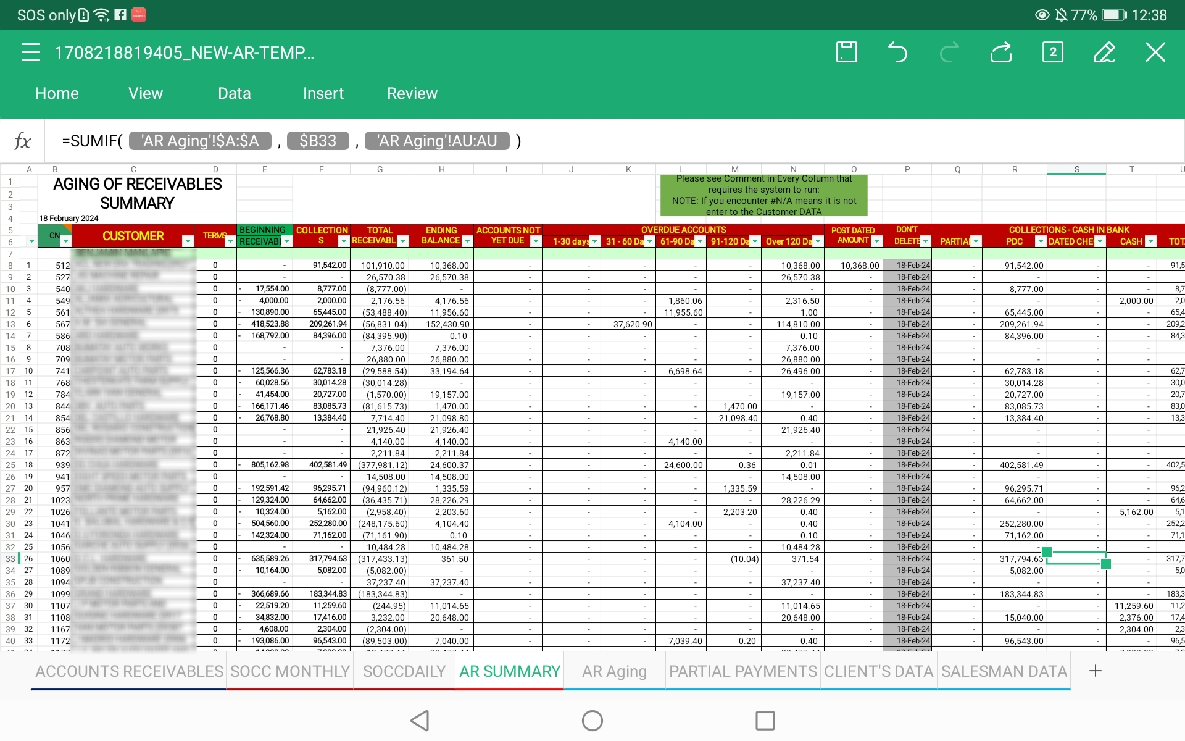Open the PARTIAL PAYMENTS sheet tab
The image size is (1185, 741).
pyautogui.click(x=742, y=671)
